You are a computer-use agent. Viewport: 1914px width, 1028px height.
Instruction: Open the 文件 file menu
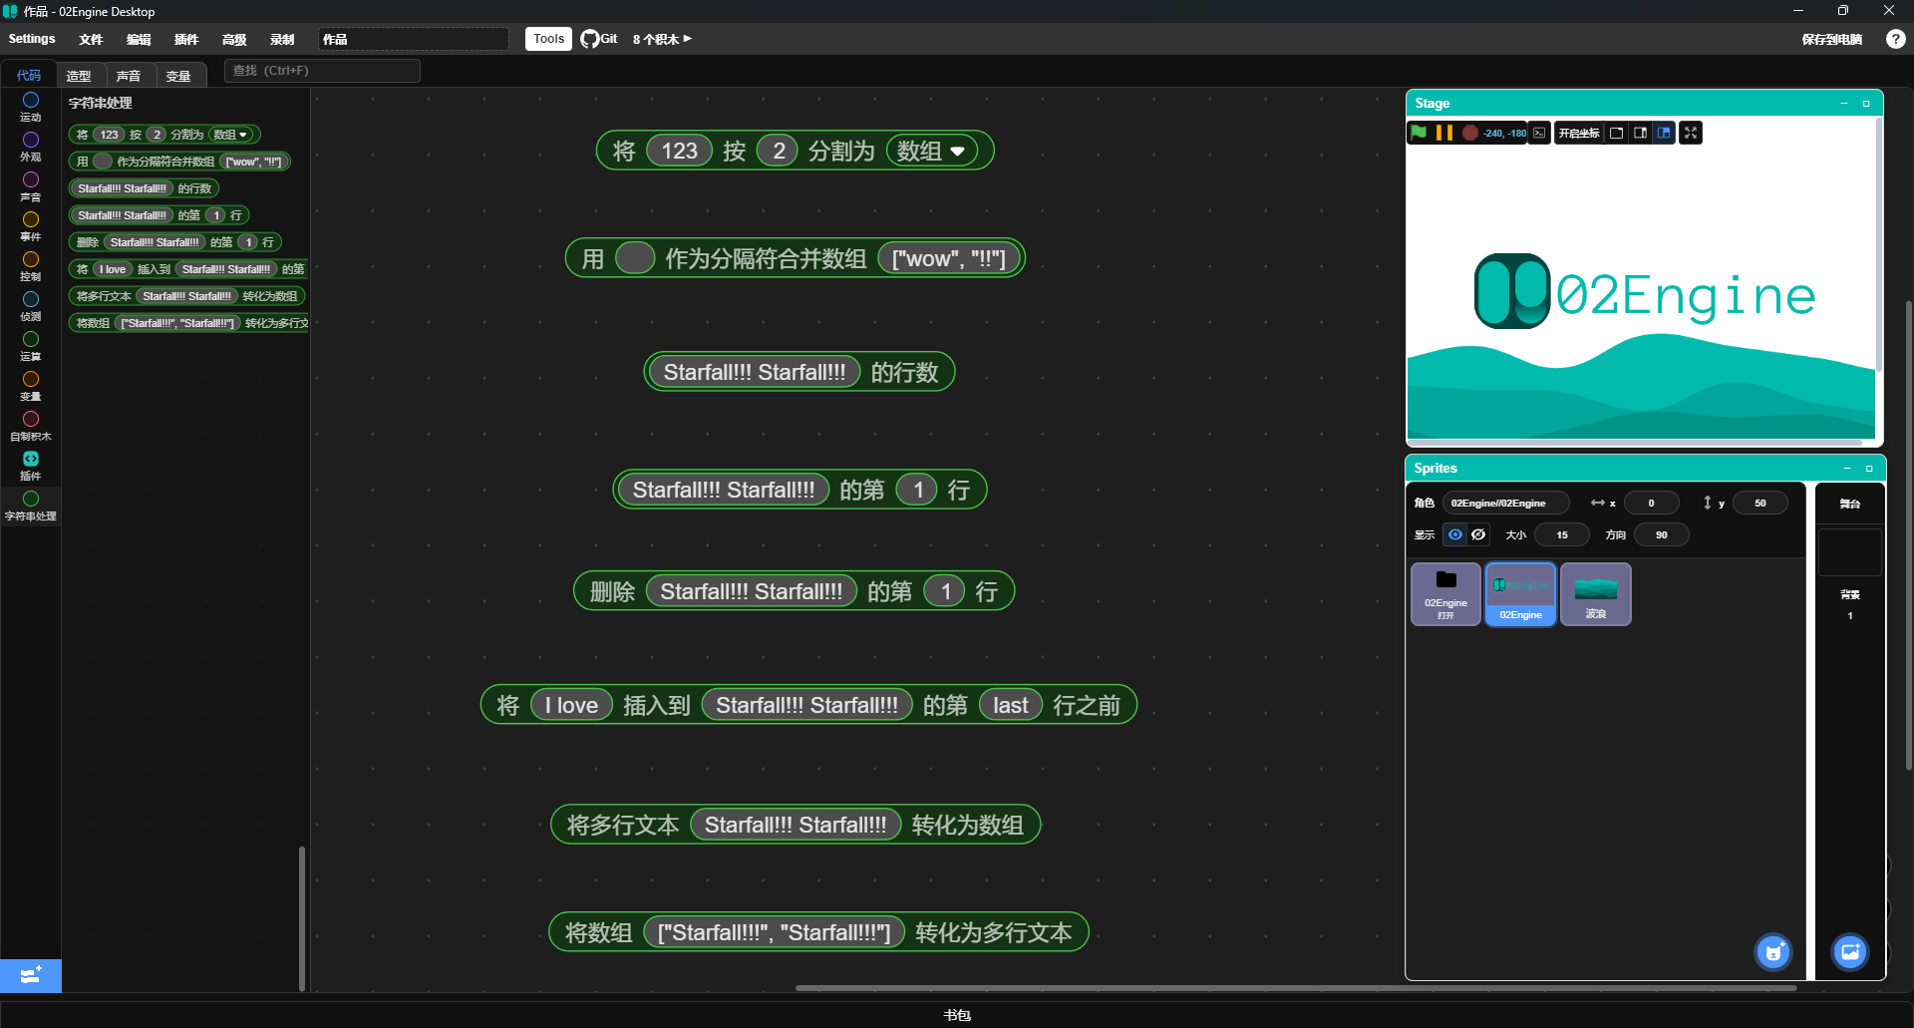(x=91, y=39)
